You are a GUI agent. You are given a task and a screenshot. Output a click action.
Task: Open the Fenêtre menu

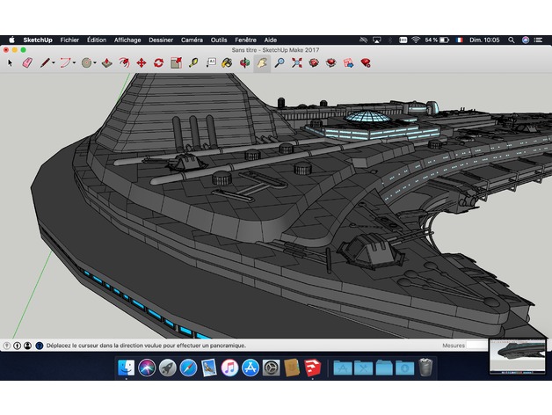(246, 40)
